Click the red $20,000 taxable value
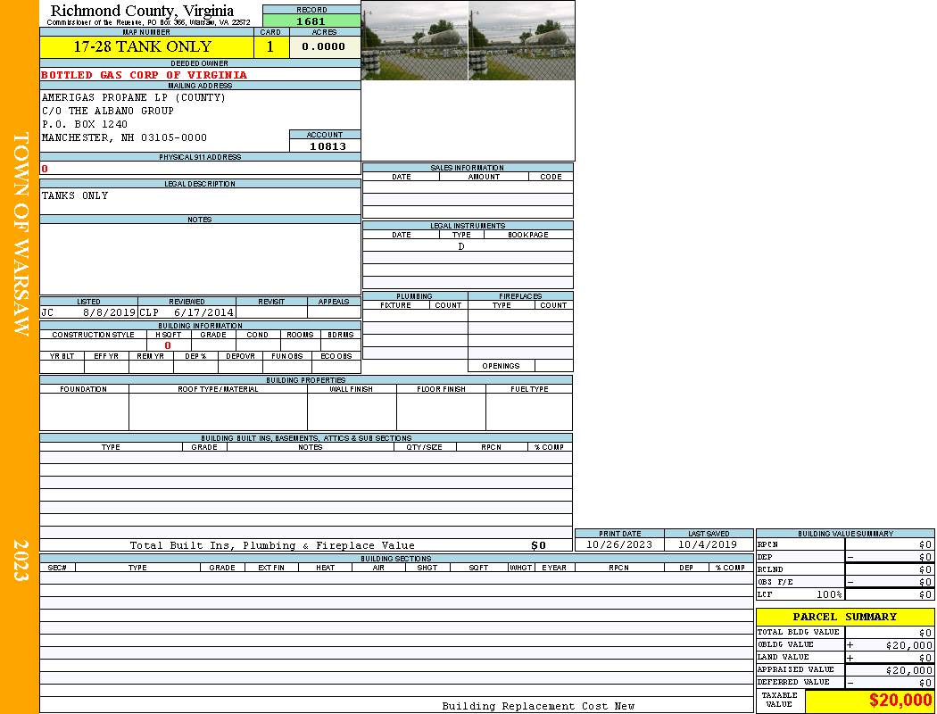The width and height of the screenshot is (937, 714). coord(900,701)
